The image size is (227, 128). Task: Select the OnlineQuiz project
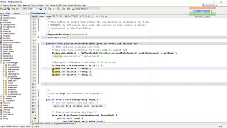7,31
